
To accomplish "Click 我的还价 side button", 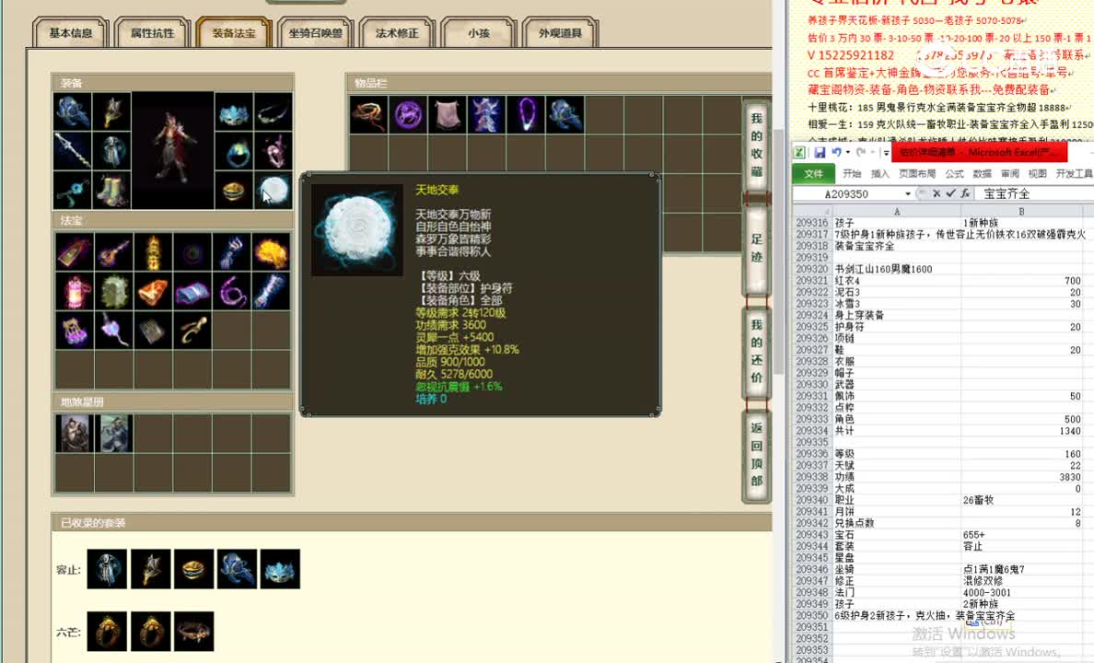I will click(x=756, y=351).
